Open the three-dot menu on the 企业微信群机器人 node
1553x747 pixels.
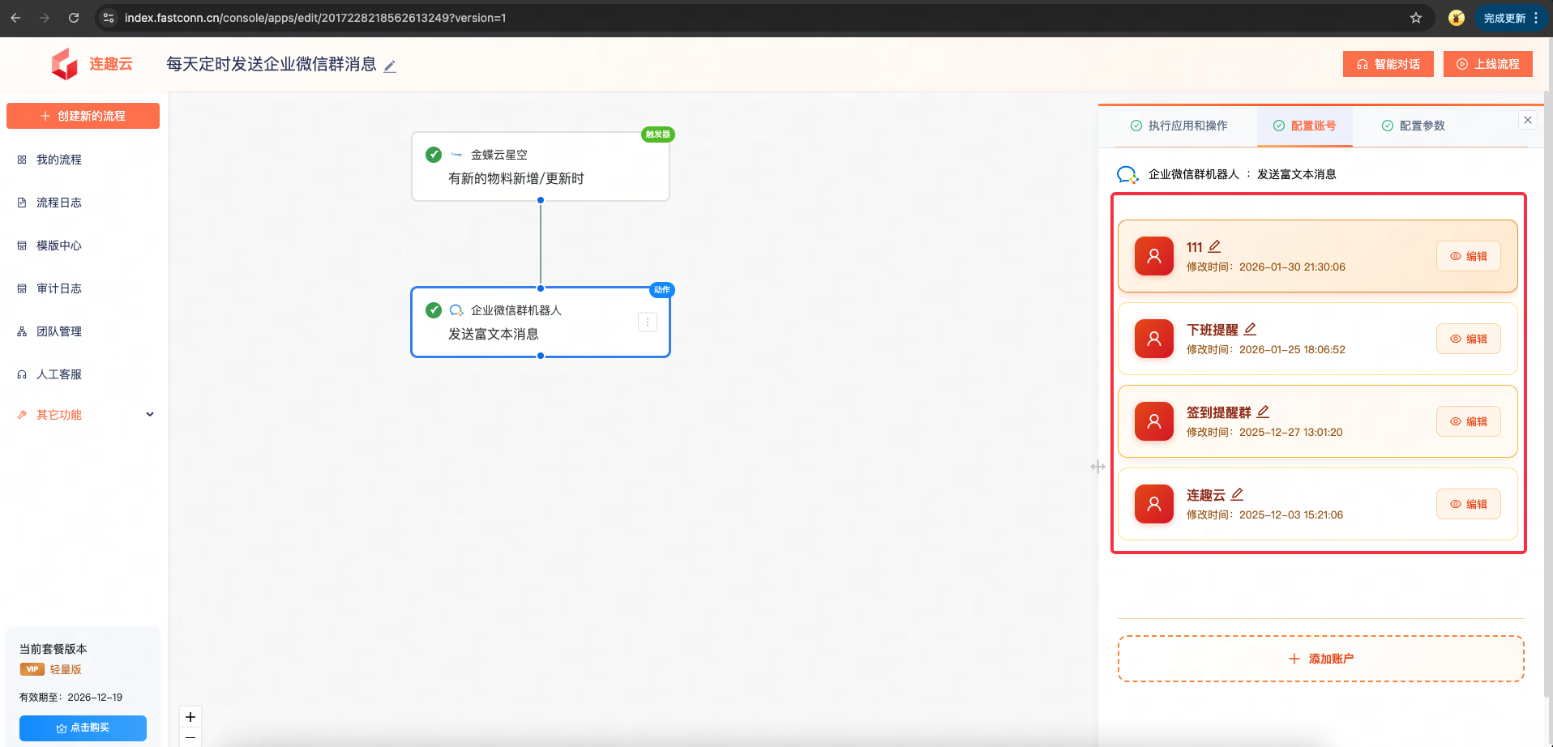click(x=647, y=322)
